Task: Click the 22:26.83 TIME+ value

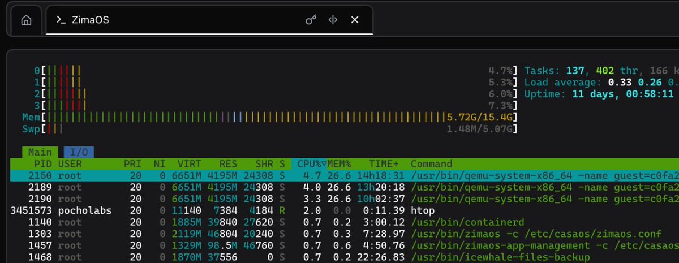Action: 381,257
